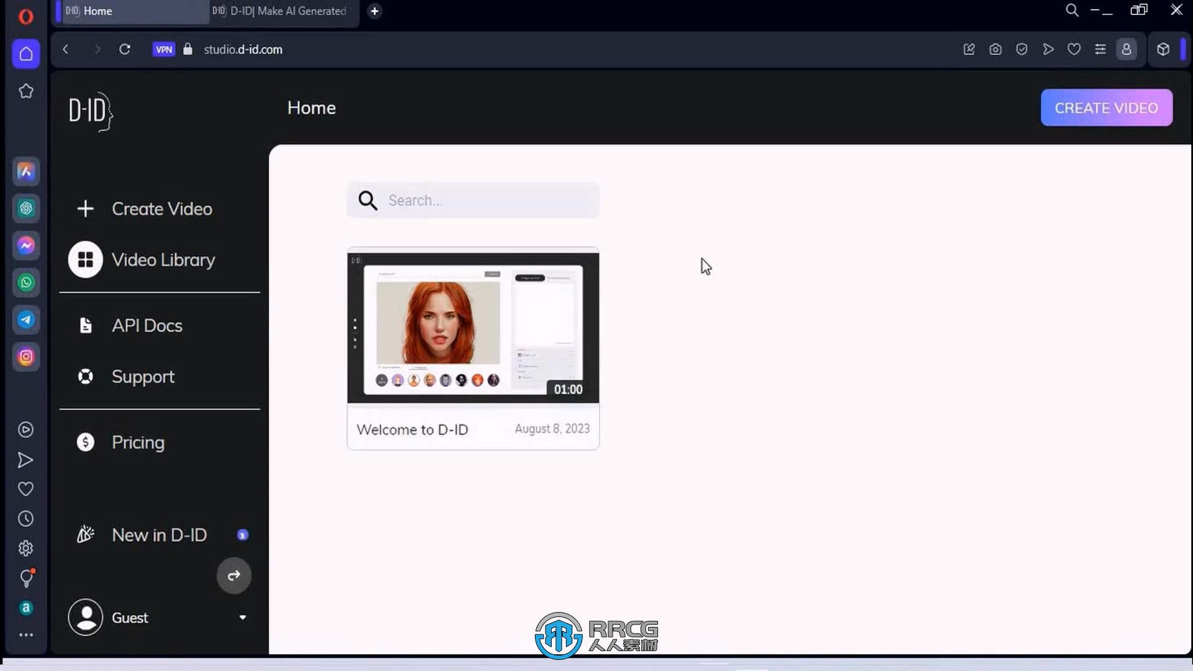The height and width of the screenshot is (671, 1193).
Task: Open second browser tab D-ID Make AI
Action: pyautogui.click(x=280, y=11)
